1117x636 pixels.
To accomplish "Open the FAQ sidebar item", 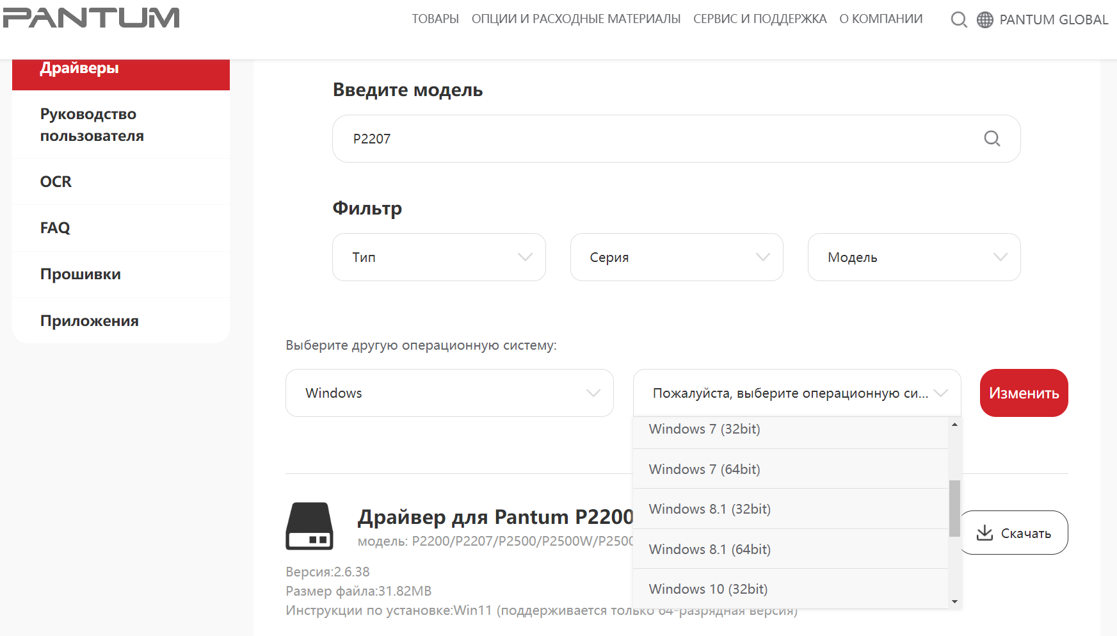I will click(121, 228).
